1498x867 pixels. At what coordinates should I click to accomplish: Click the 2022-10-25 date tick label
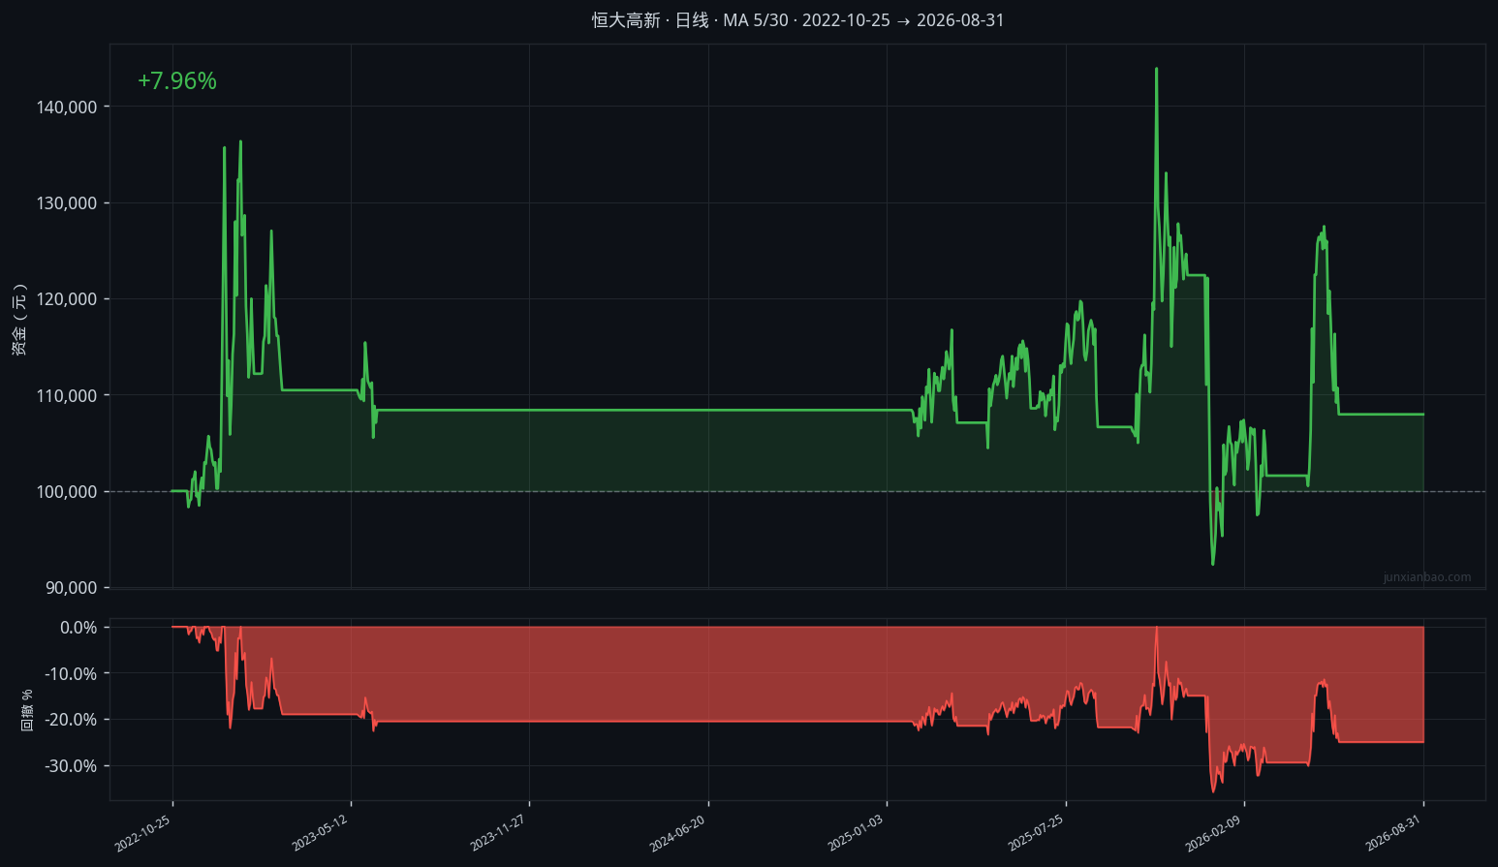pyautogui.click(x=142, y=833)
